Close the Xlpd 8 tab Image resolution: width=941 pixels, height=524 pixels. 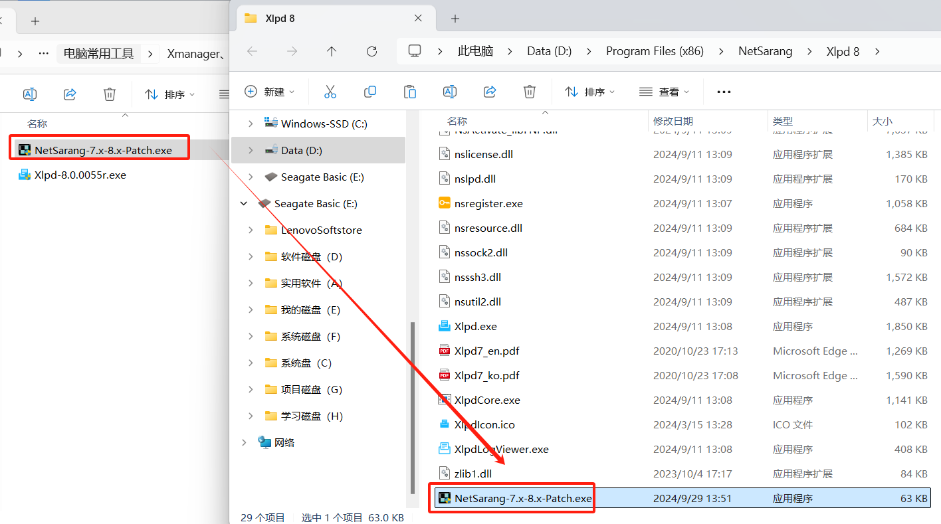click(418, 19)
